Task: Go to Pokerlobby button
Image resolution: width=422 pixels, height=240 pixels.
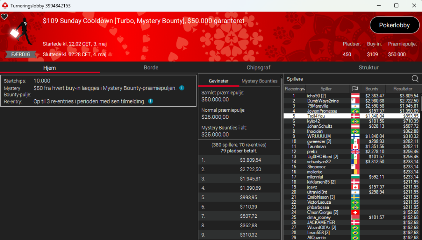Action: coord(394,25)
